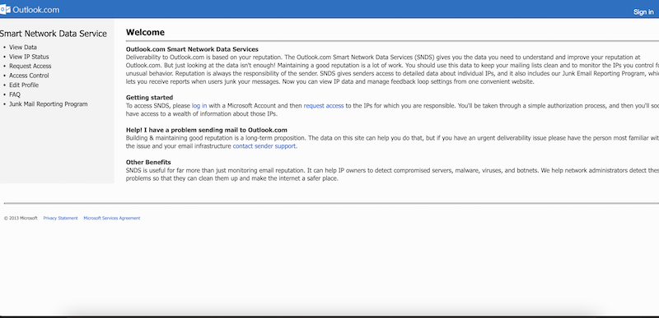659x318 pixels.
Task: Open Microsoft Services Agreement footer link
Action: tap(112, 219)
